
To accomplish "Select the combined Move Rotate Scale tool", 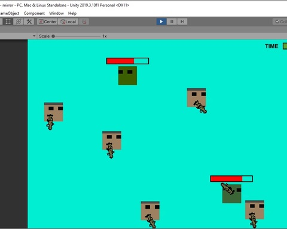I will [x=19, y=21].
